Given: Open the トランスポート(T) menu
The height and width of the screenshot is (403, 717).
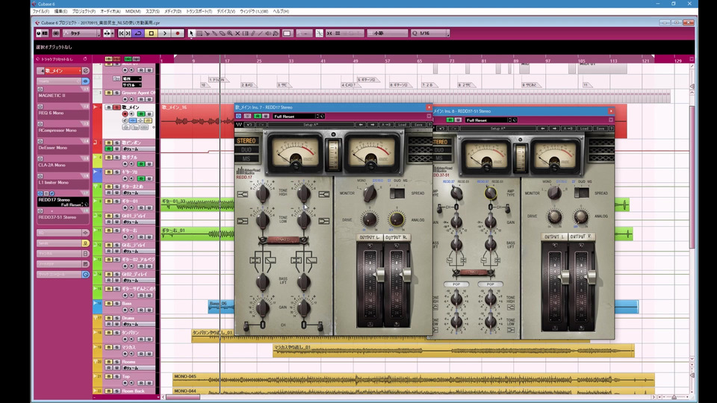Looking at the screenshot, I should [x=199, y=11].
